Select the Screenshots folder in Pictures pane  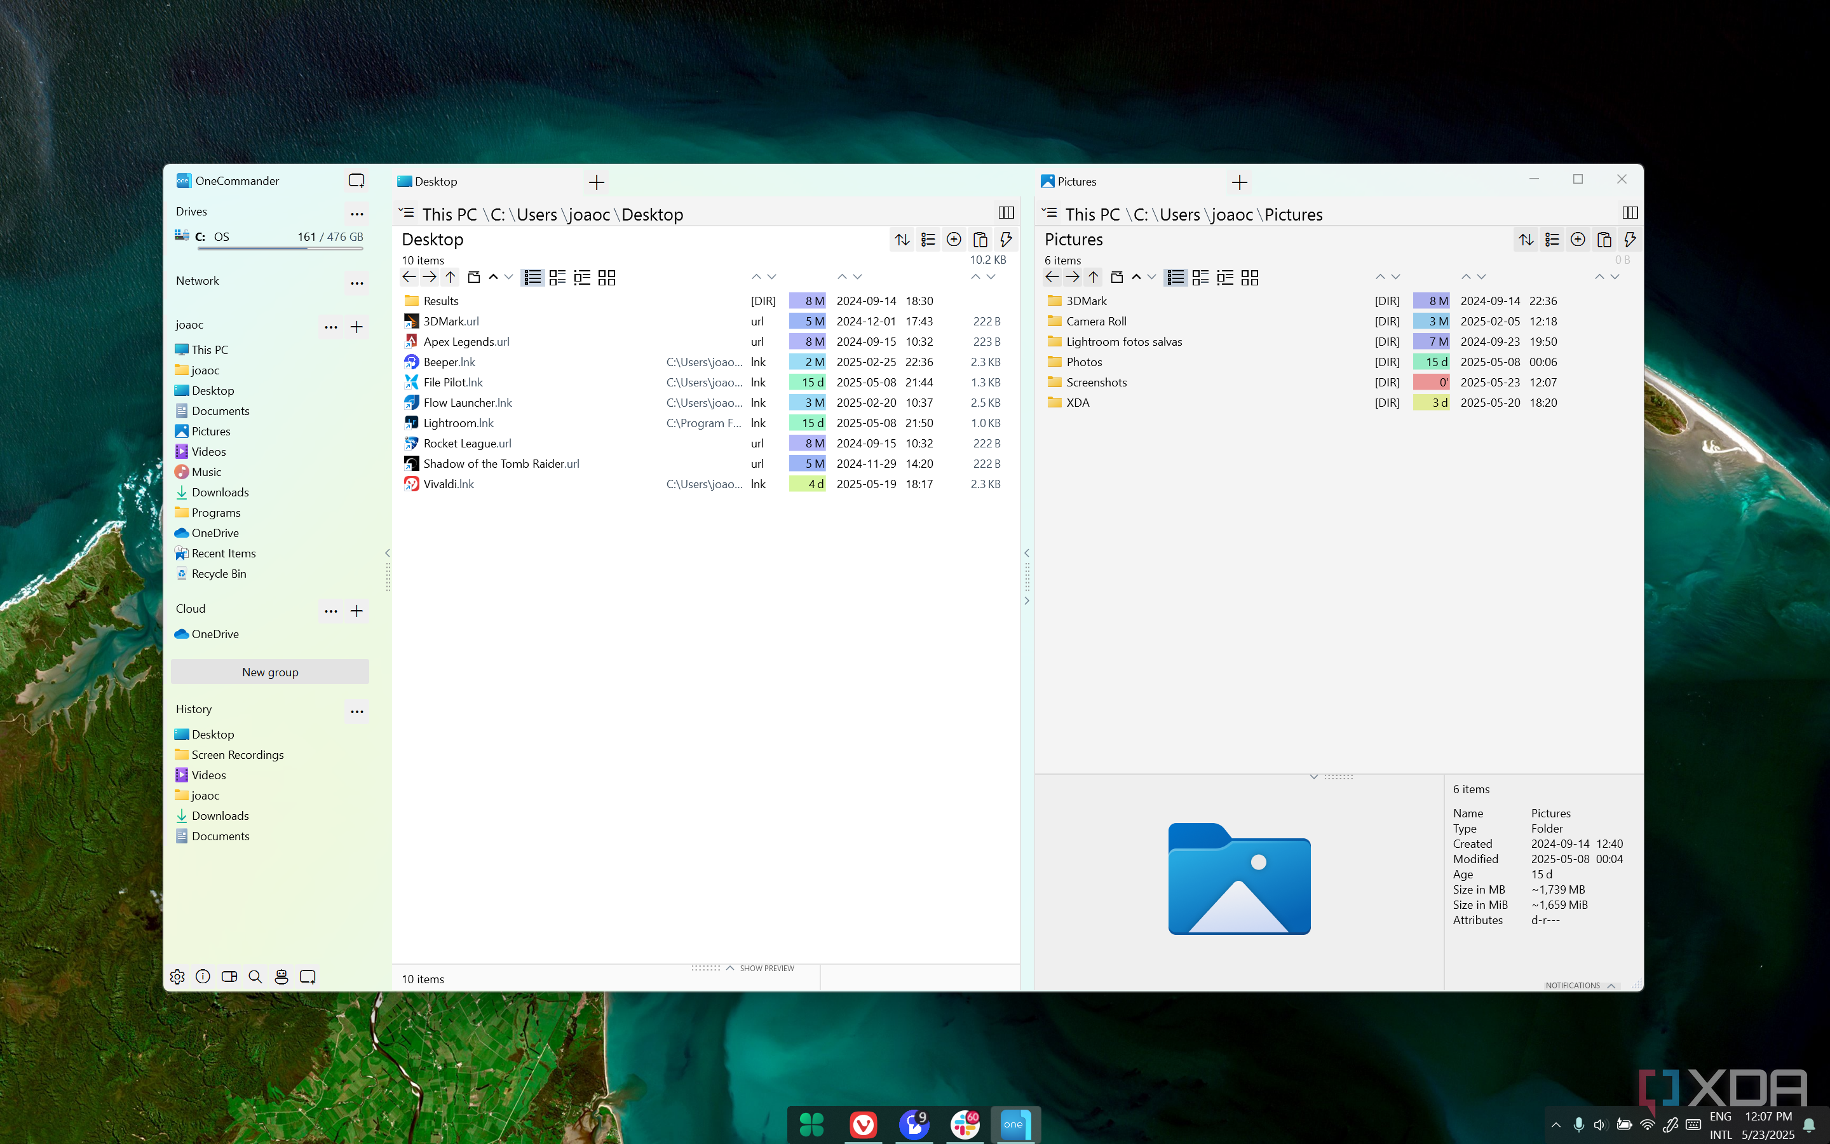point(1095,383)
